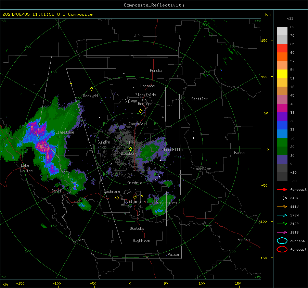Click the RedDeer city label

pyautogui.click(x=145, y=104)
